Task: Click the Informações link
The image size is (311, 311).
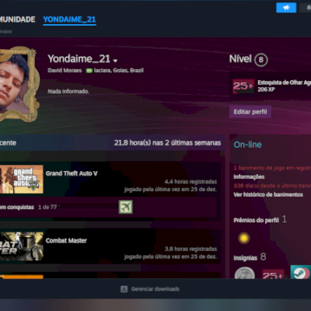Action: (249, 176)
